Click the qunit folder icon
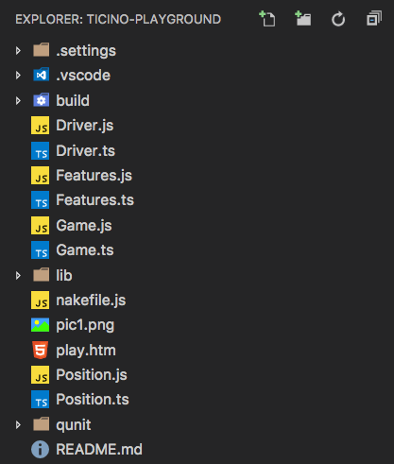394x464 pixels. pos(41,424)
